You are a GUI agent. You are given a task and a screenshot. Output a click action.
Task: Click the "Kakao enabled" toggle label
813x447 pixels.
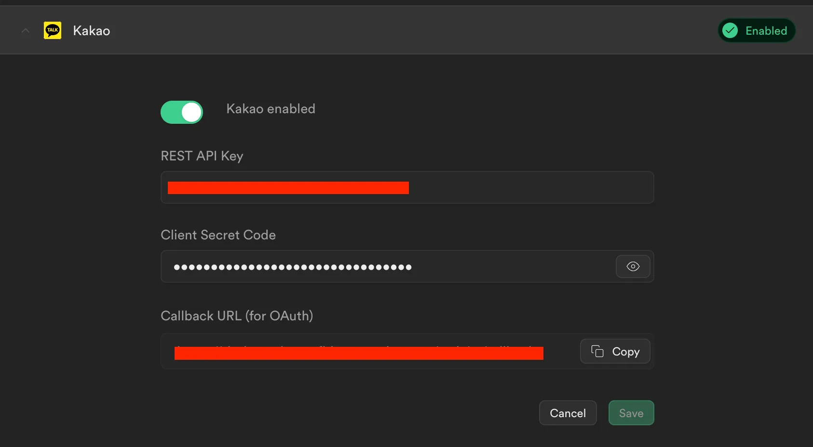tap(271, 109)
